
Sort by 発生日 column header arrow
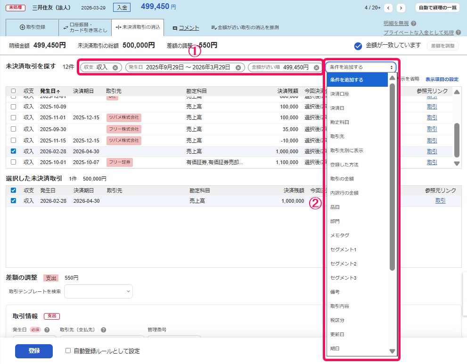point(58,91)
